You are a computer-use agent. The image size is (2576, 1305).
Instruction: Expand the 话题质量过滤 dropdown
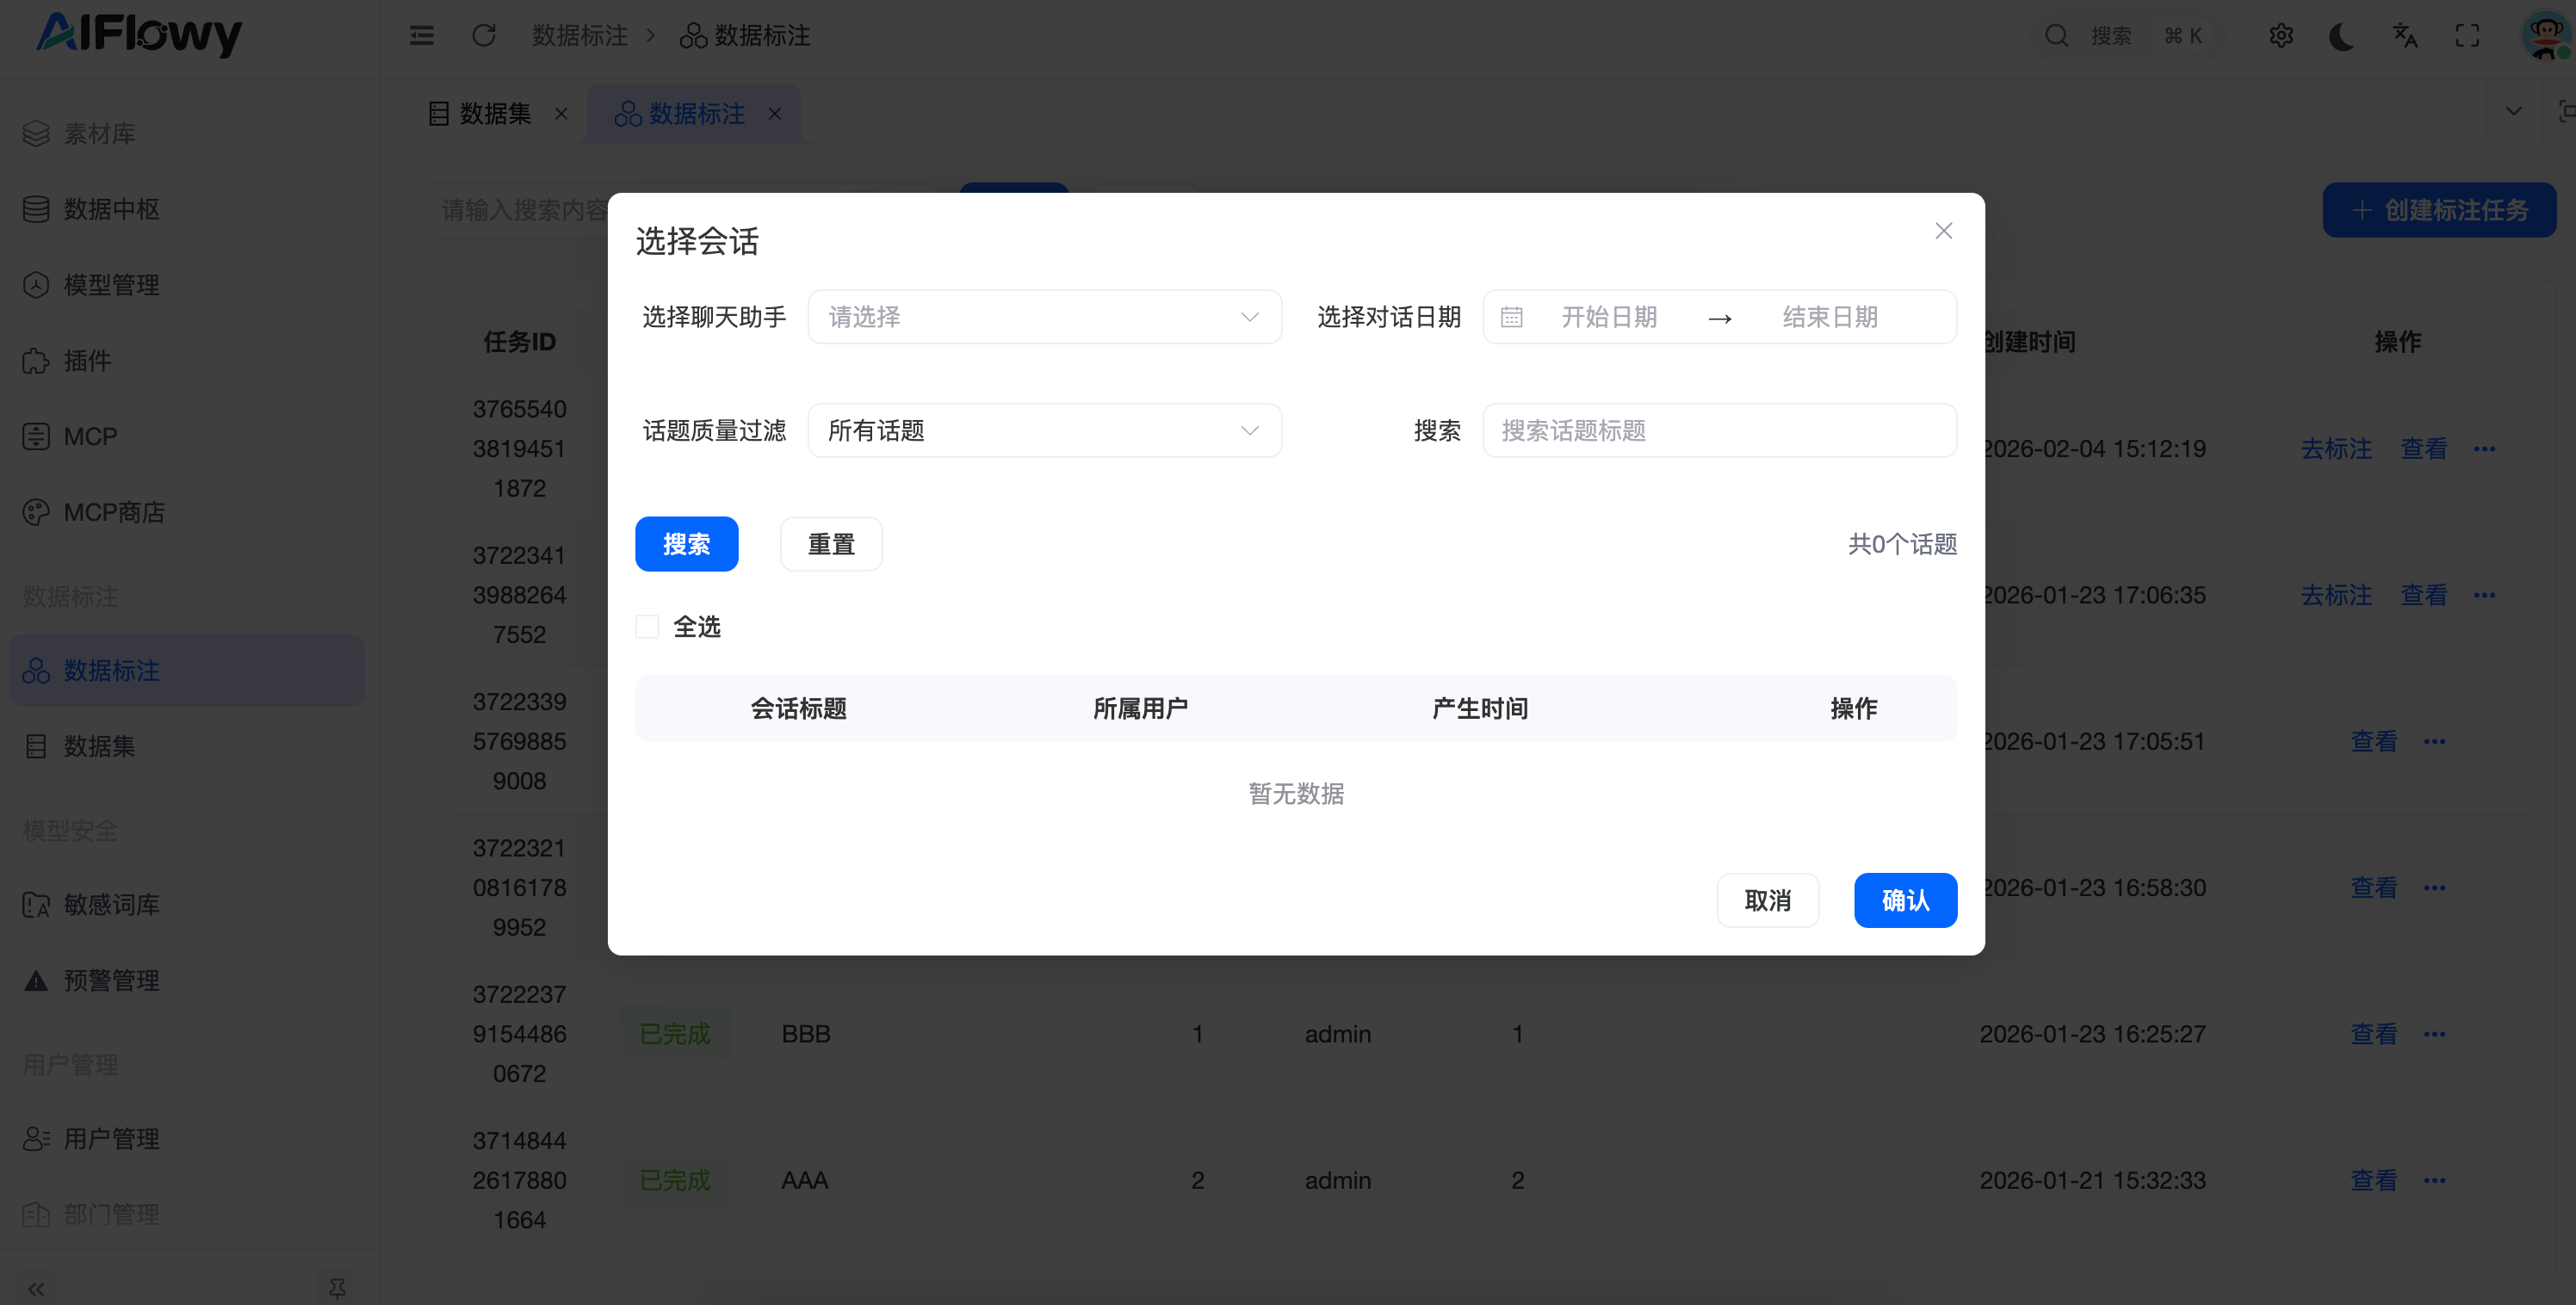click(1044, 431)
